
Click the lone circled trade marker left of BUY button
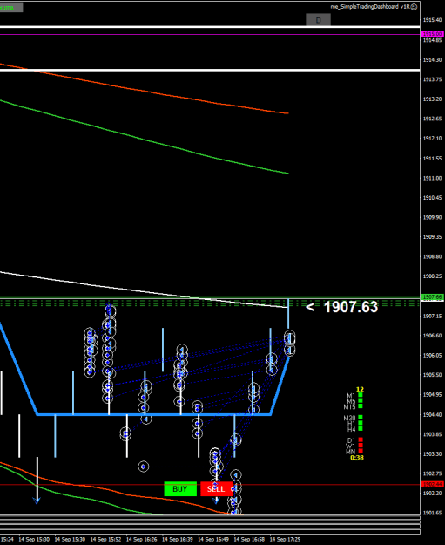click(144, 467)
